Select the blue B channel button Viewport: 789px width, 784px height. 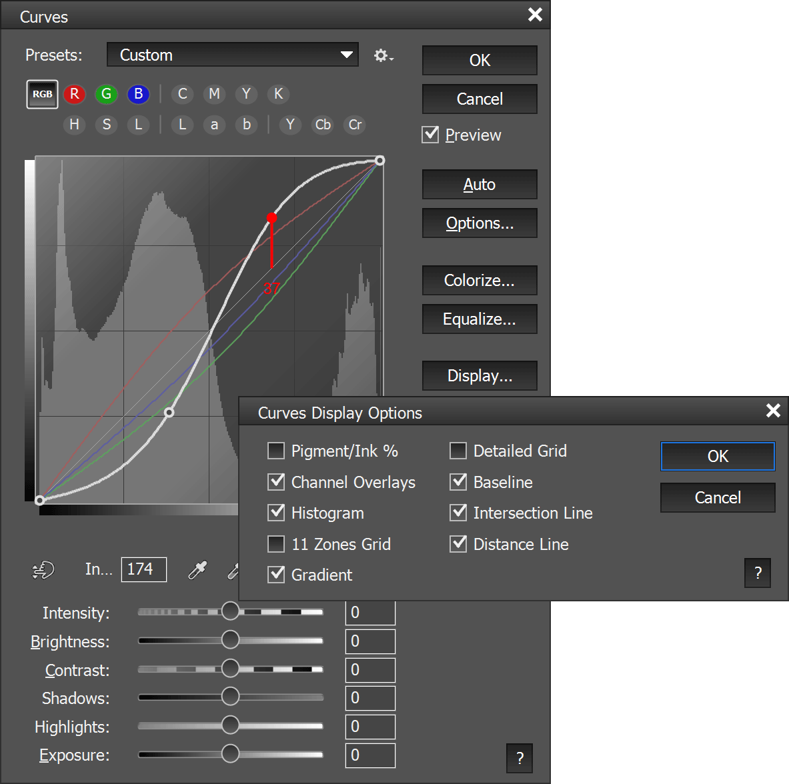pos(138,94)
